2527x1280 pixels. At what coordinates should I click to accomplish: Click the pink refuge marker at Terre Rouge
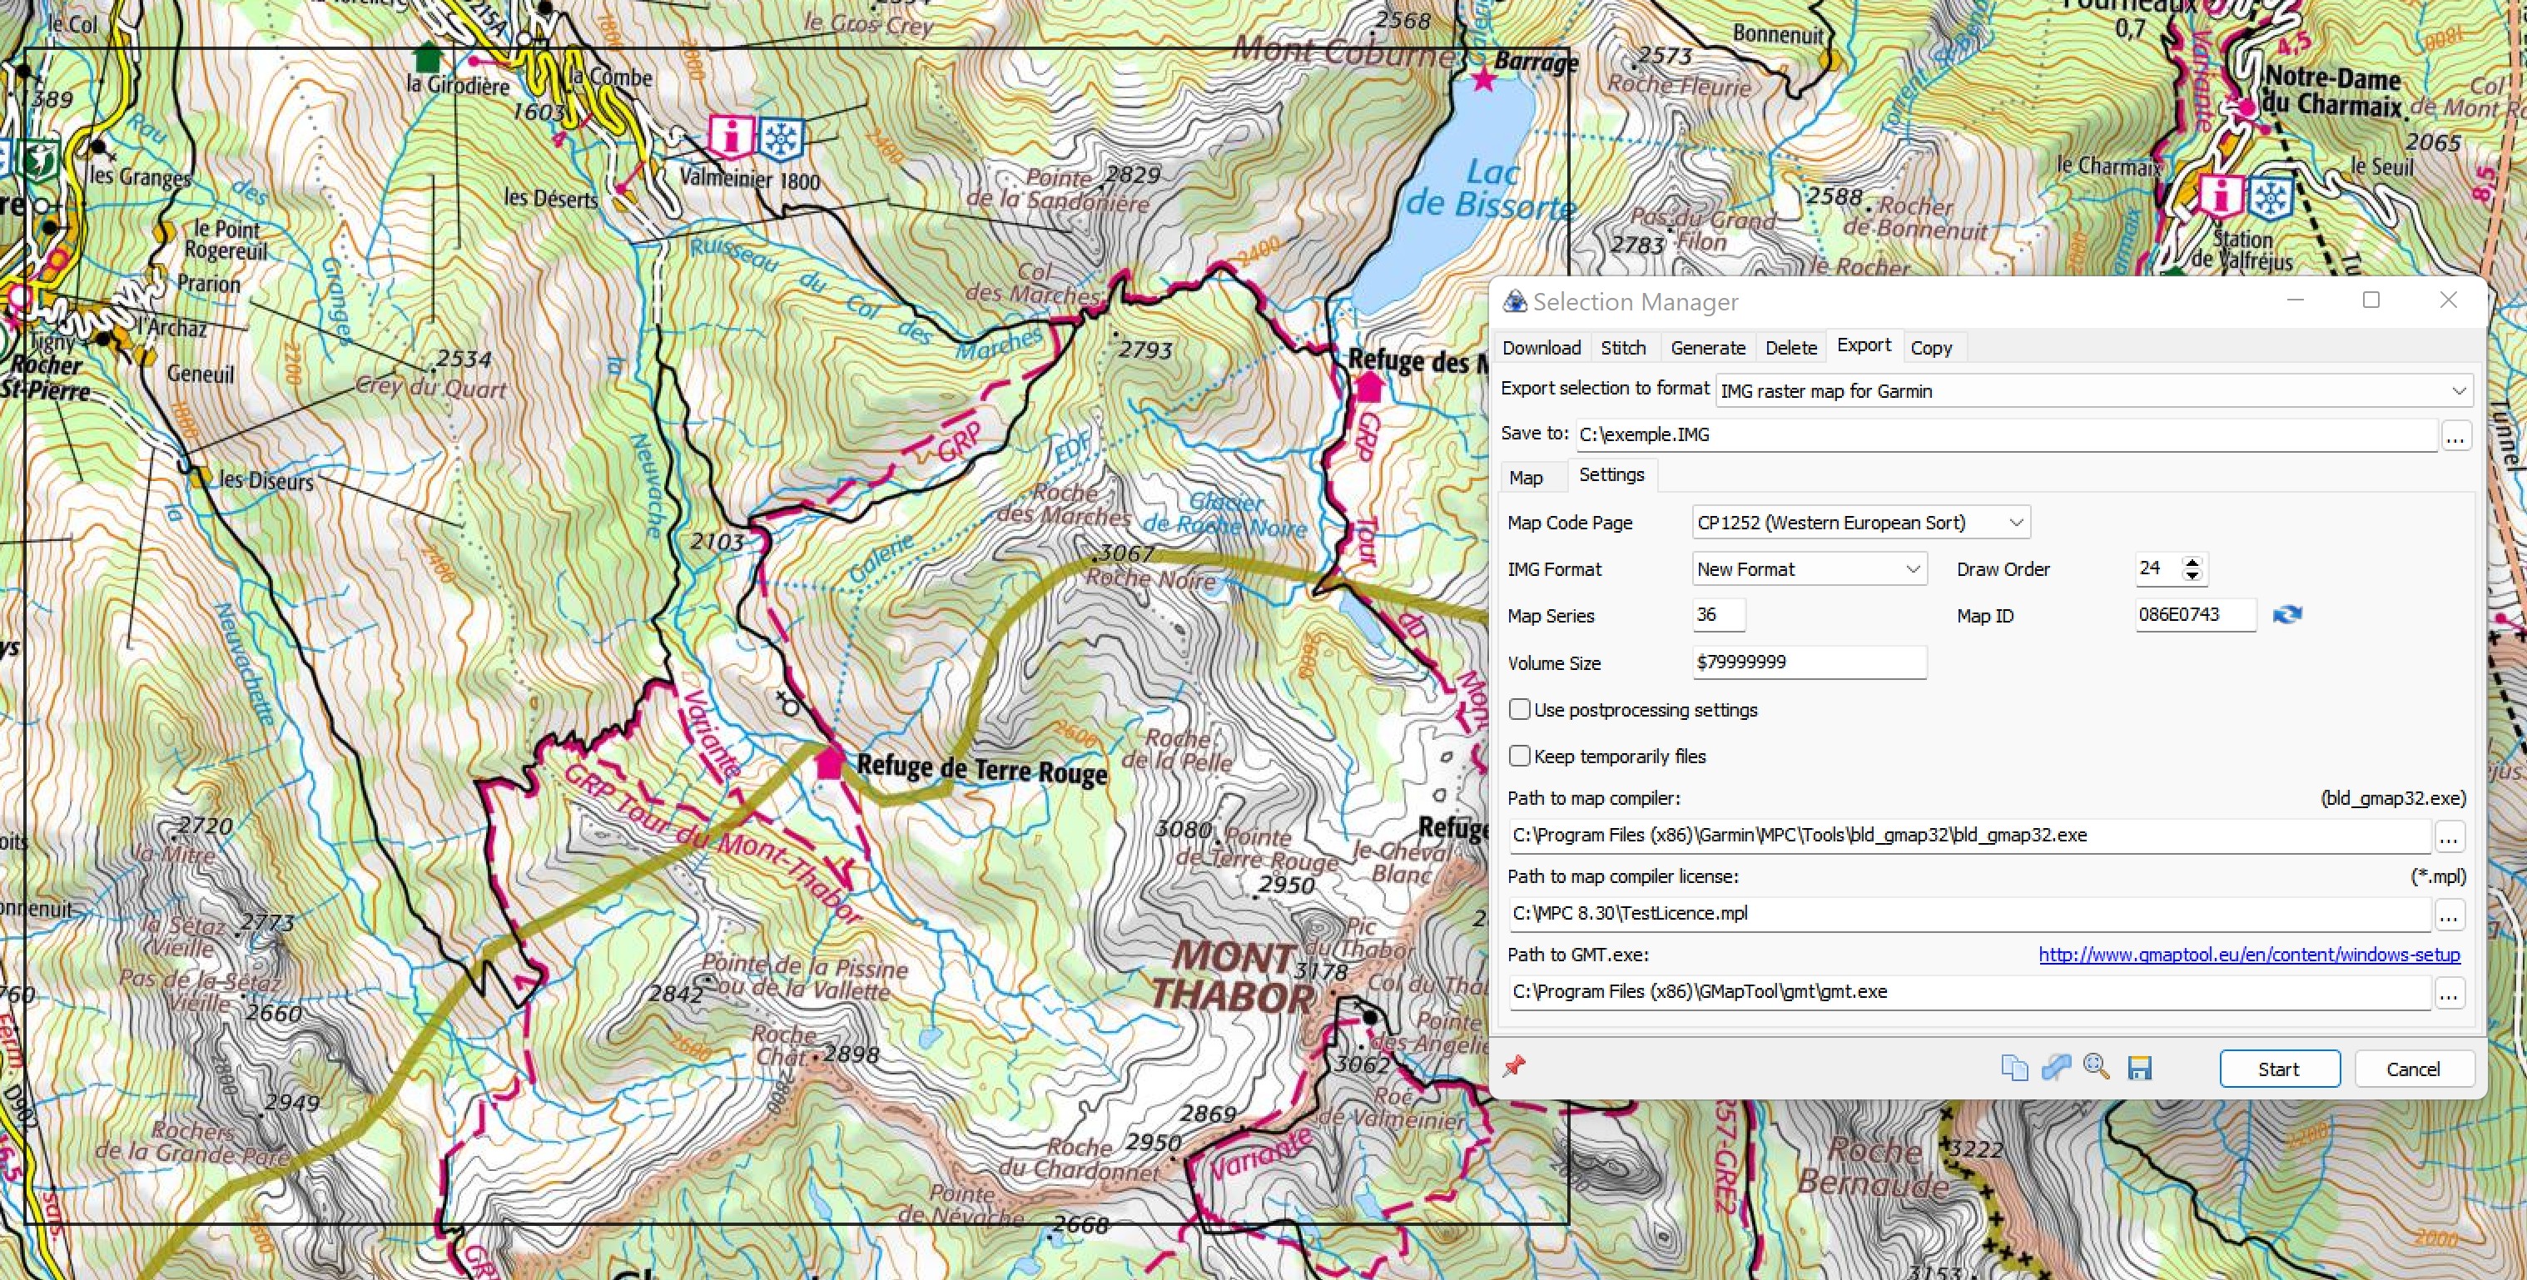click(830, 762)
